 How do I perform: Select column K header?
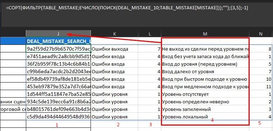pyautogui.click(x=114, y=34)
